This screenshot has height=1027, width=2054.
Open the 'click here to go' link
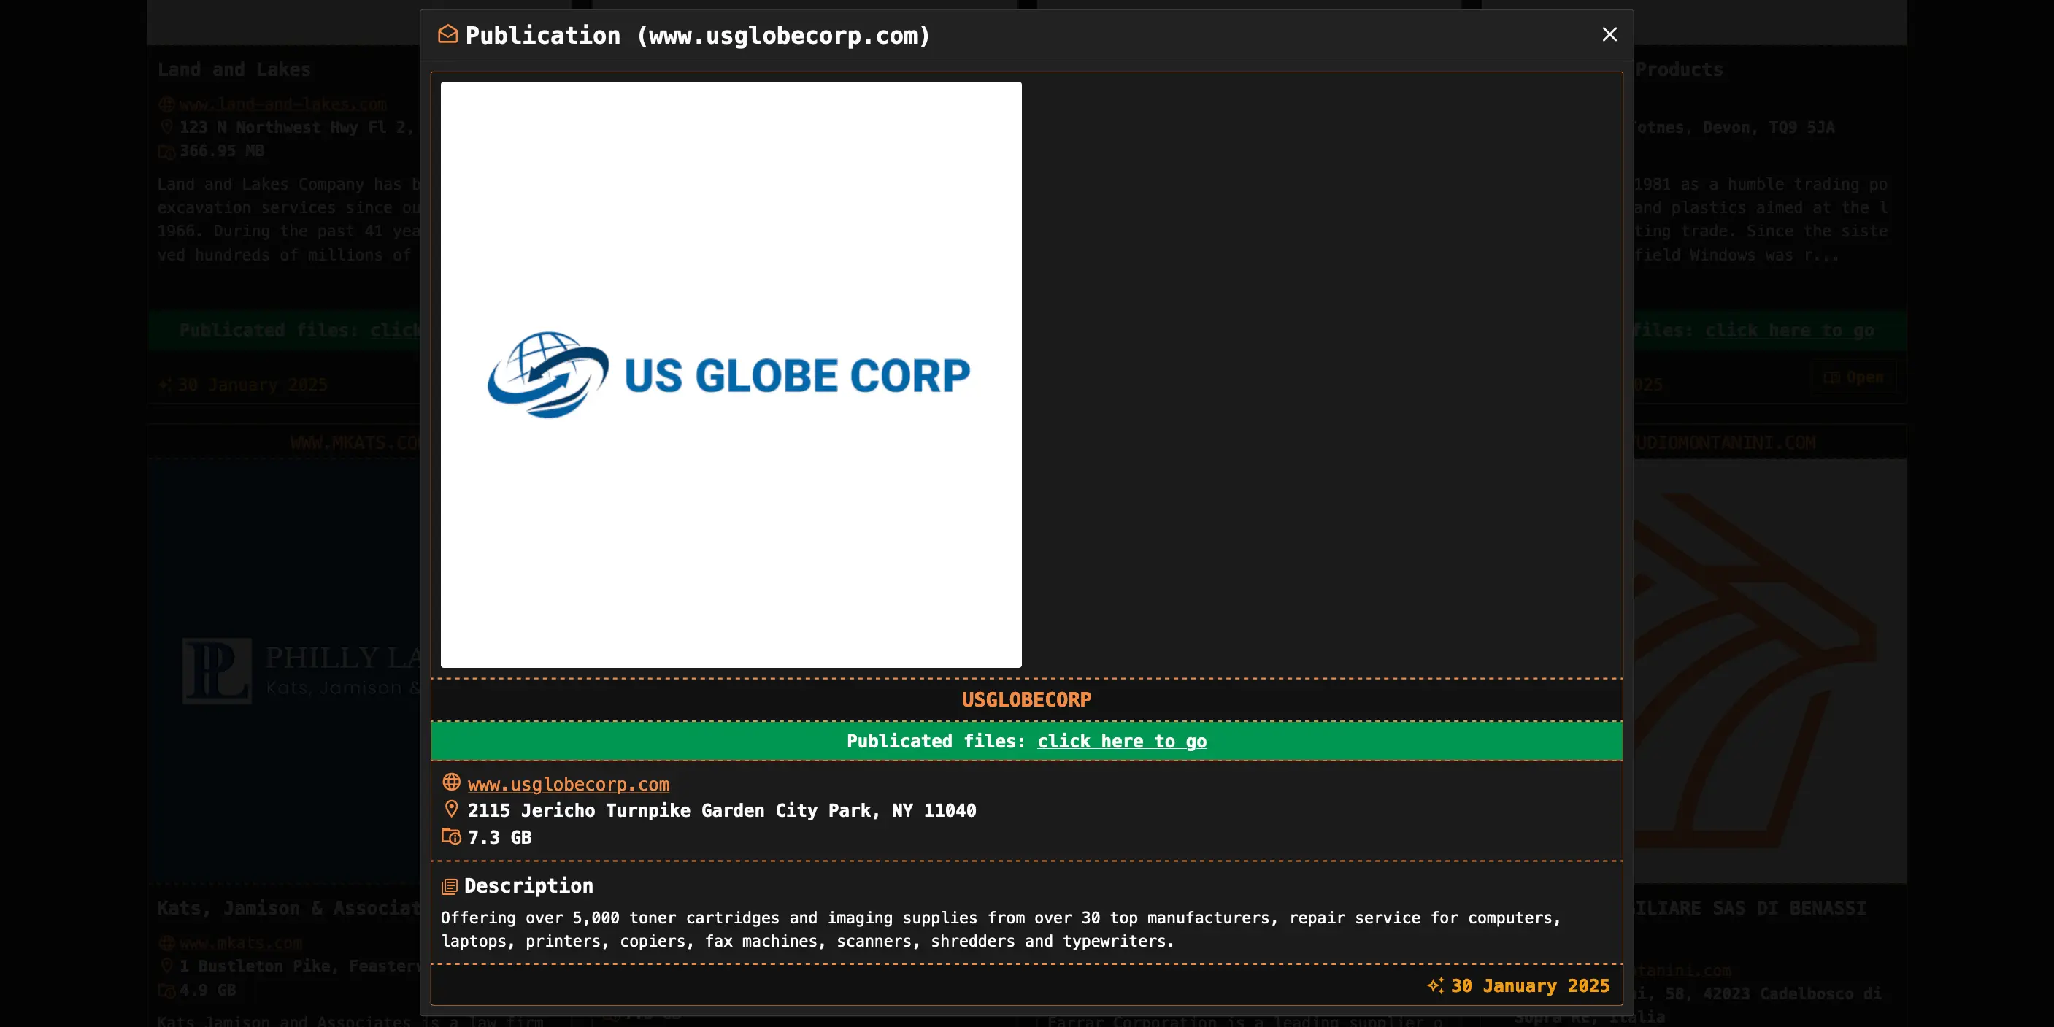(1121, 741)
